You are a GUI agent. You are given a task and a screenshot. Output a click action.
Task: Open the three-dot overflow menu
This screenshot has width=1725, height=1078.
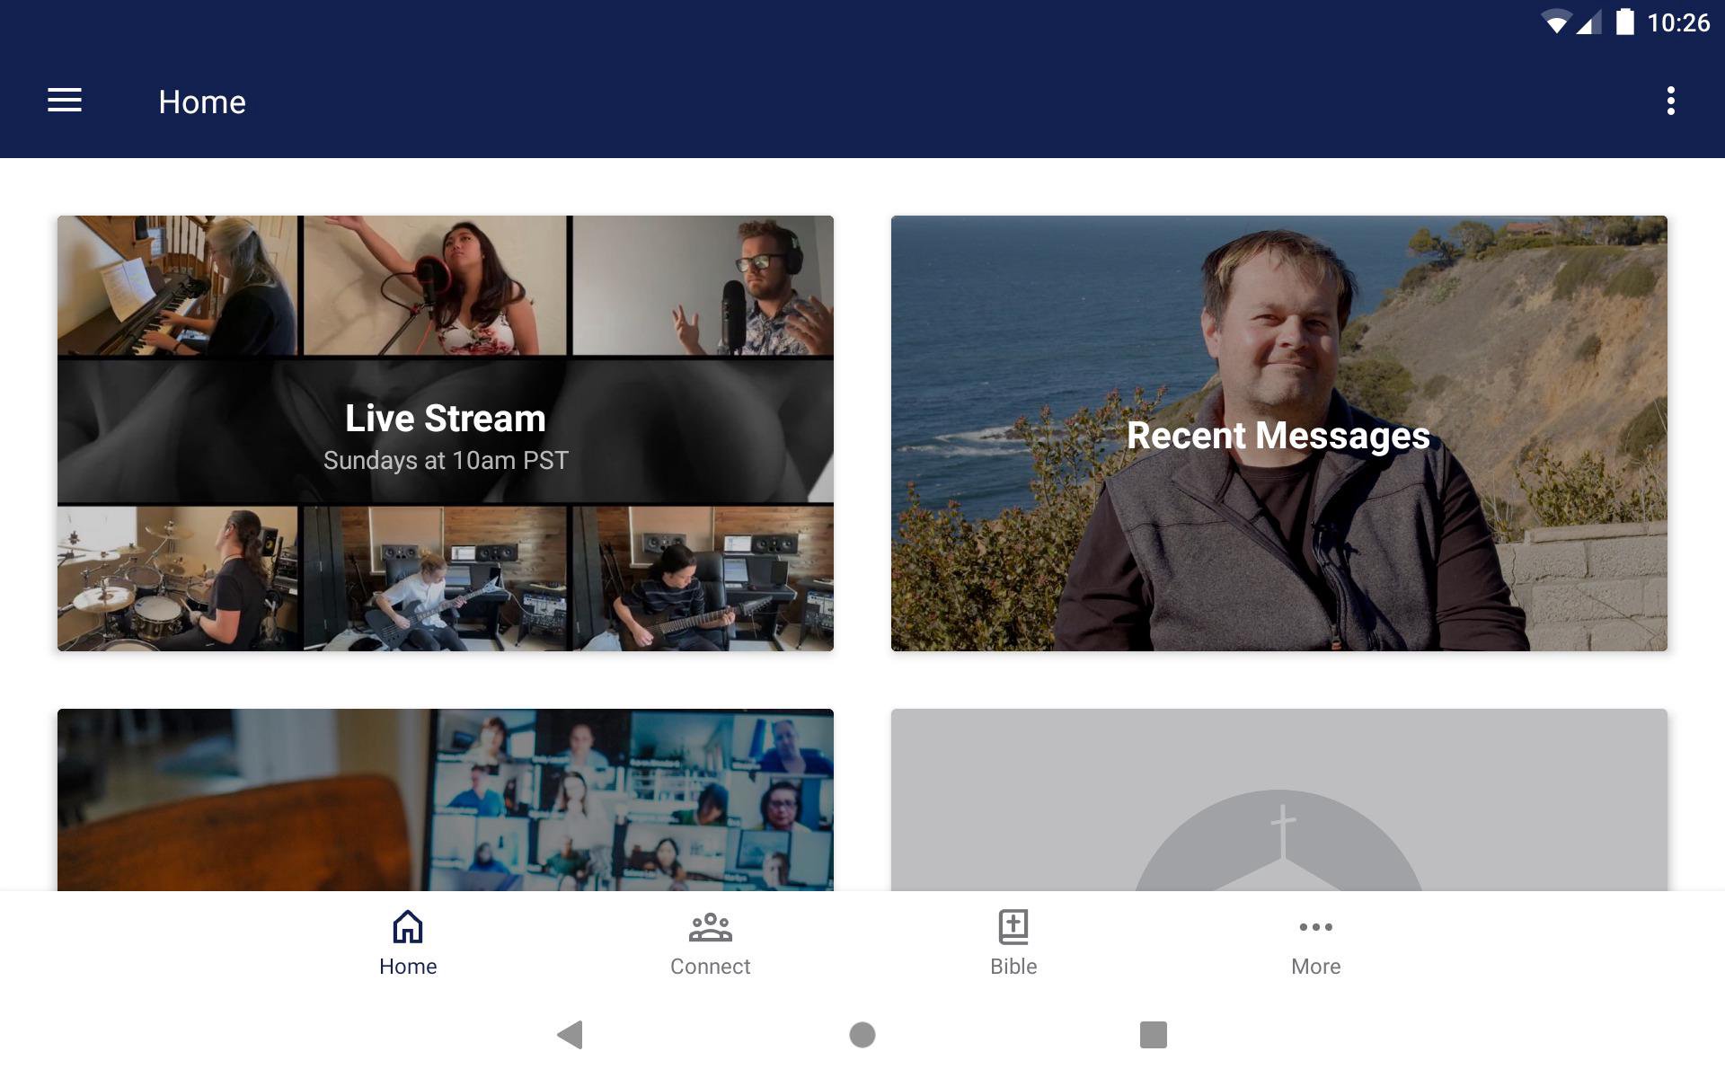[x=1670, y=101]
